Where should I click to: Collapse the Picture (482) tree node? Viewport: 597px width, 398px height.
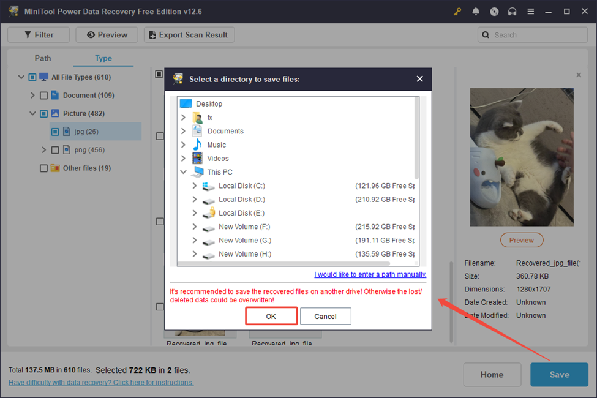(x=32, y=113)
